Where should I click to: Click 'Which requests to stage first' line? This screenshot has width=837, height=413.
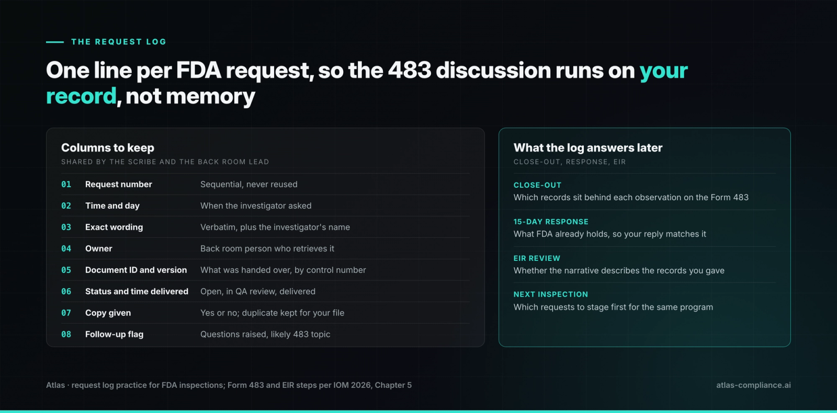pyautogui.click(x=613, y=307)
